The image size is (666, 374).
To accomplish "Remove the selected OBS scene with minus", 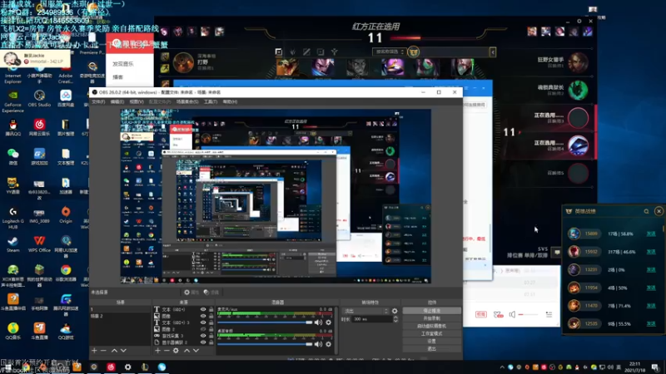I will pyautogui.click(x=103, y=351).
